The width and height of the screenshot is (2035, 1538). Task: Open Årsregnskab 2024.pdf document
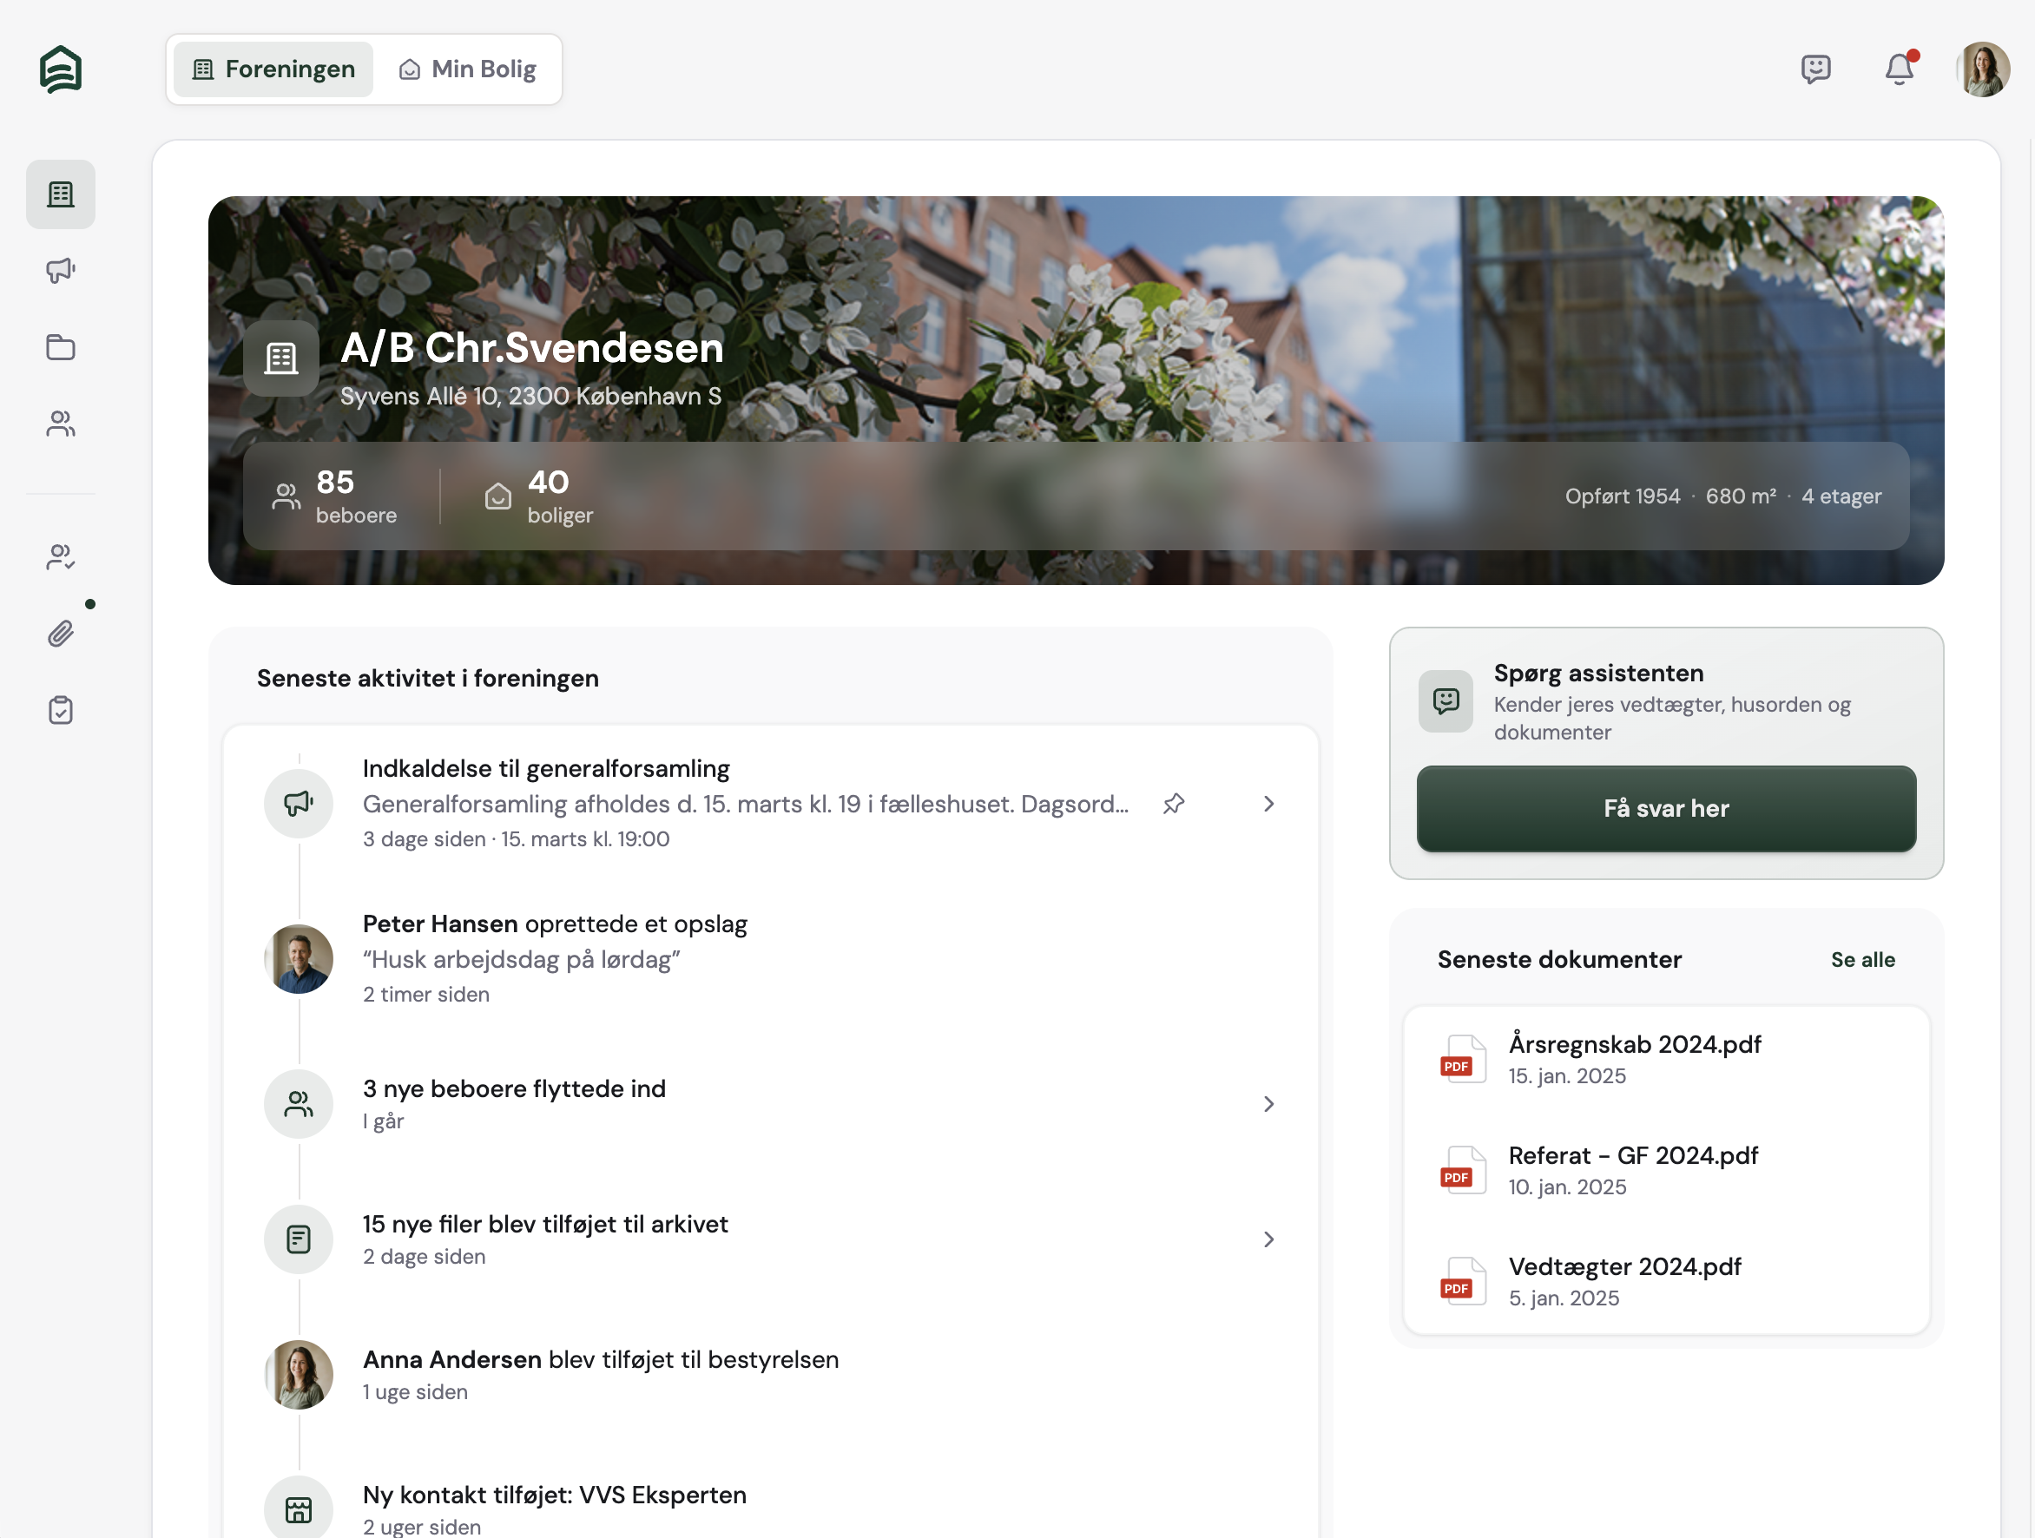[1634, 1058]
